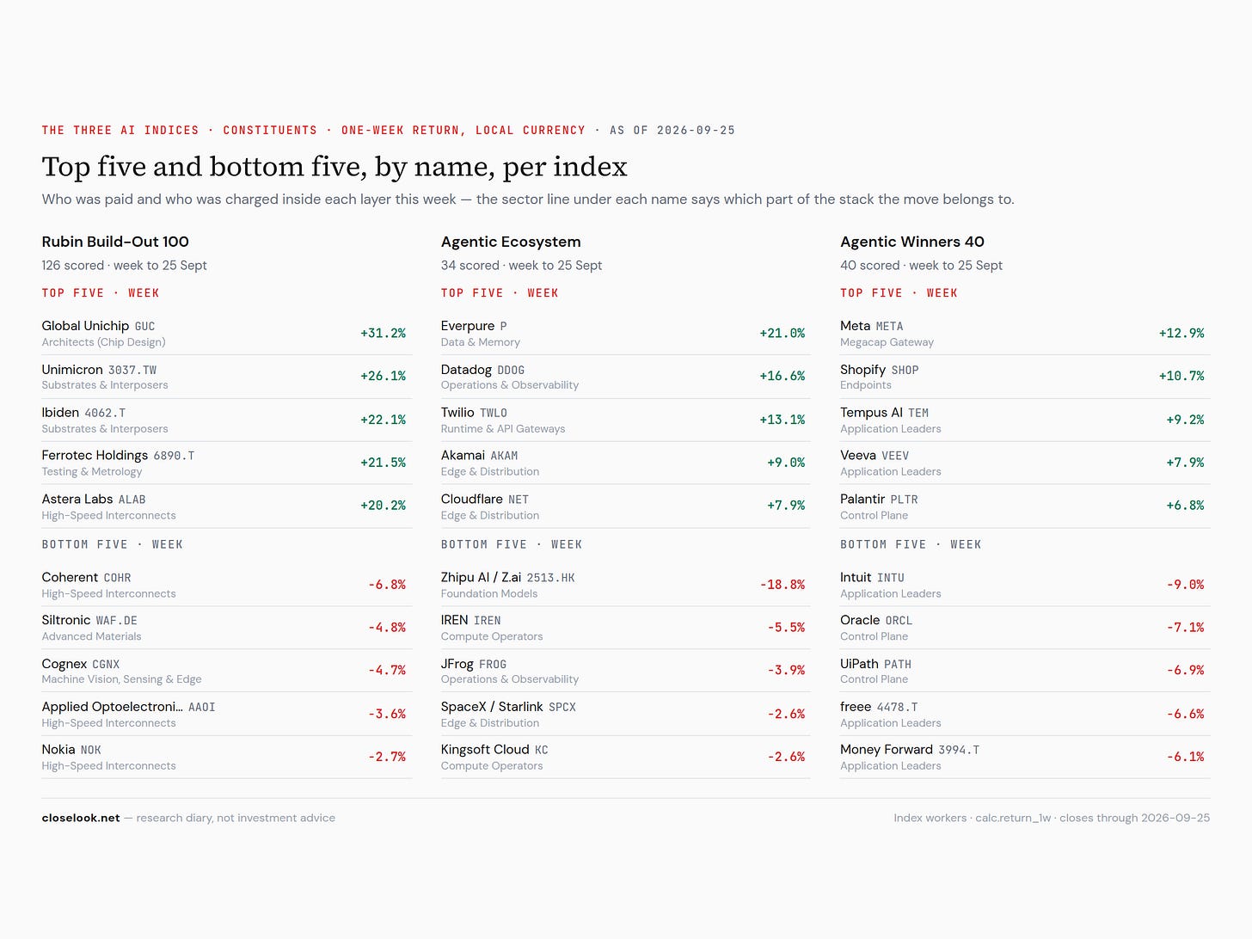The height and width of the screenshot is (939, 1252).
Task: Click the "-6.8%" weekly return
Action: pyautogui.click(x=387, y=584)
